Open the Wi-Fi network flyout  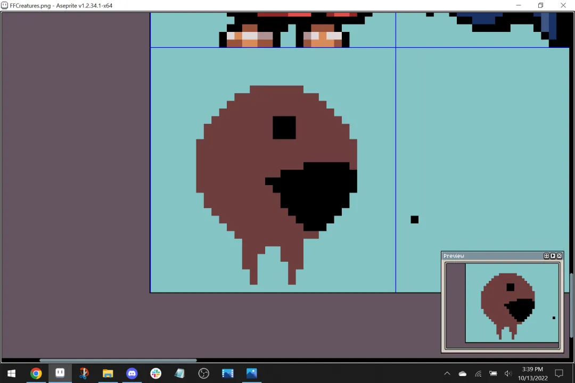click(478, 374)
